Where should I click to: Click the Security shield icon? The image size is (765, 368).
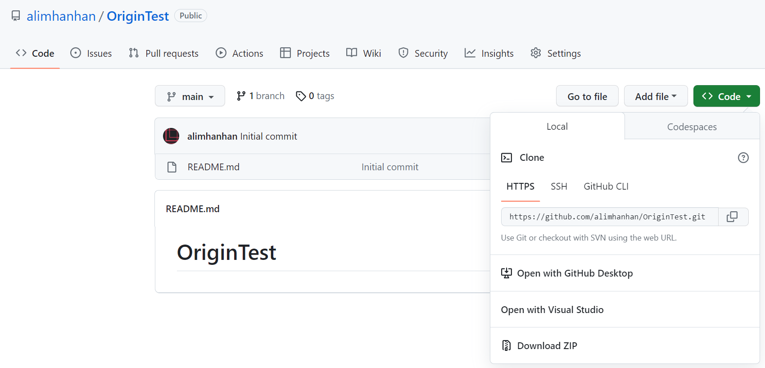point(403,53)
